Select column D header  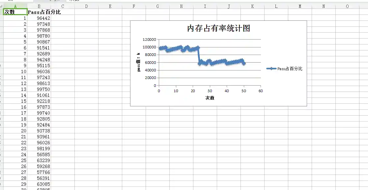86,6
